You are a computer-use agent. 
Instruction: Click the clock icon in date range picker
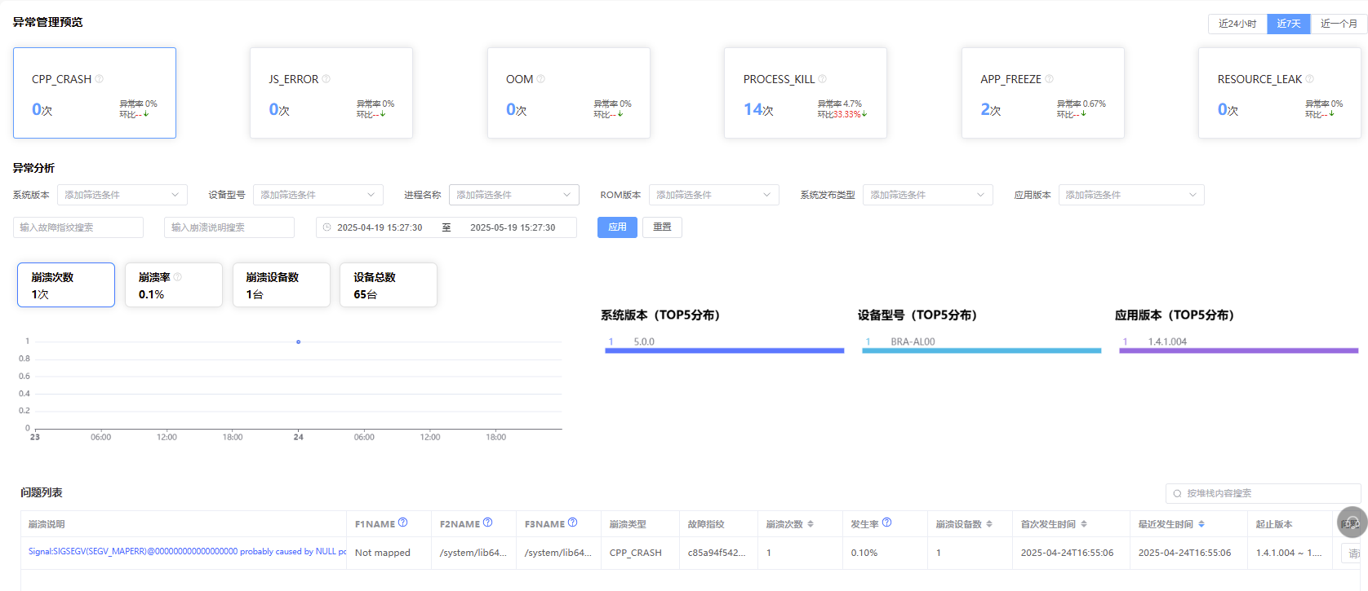327,227
